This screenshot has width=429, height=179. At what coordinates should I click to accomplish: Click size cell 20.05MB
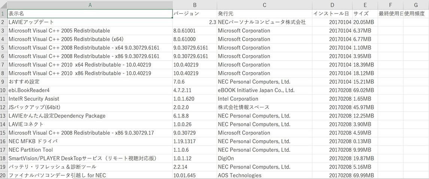click(365, 22)
